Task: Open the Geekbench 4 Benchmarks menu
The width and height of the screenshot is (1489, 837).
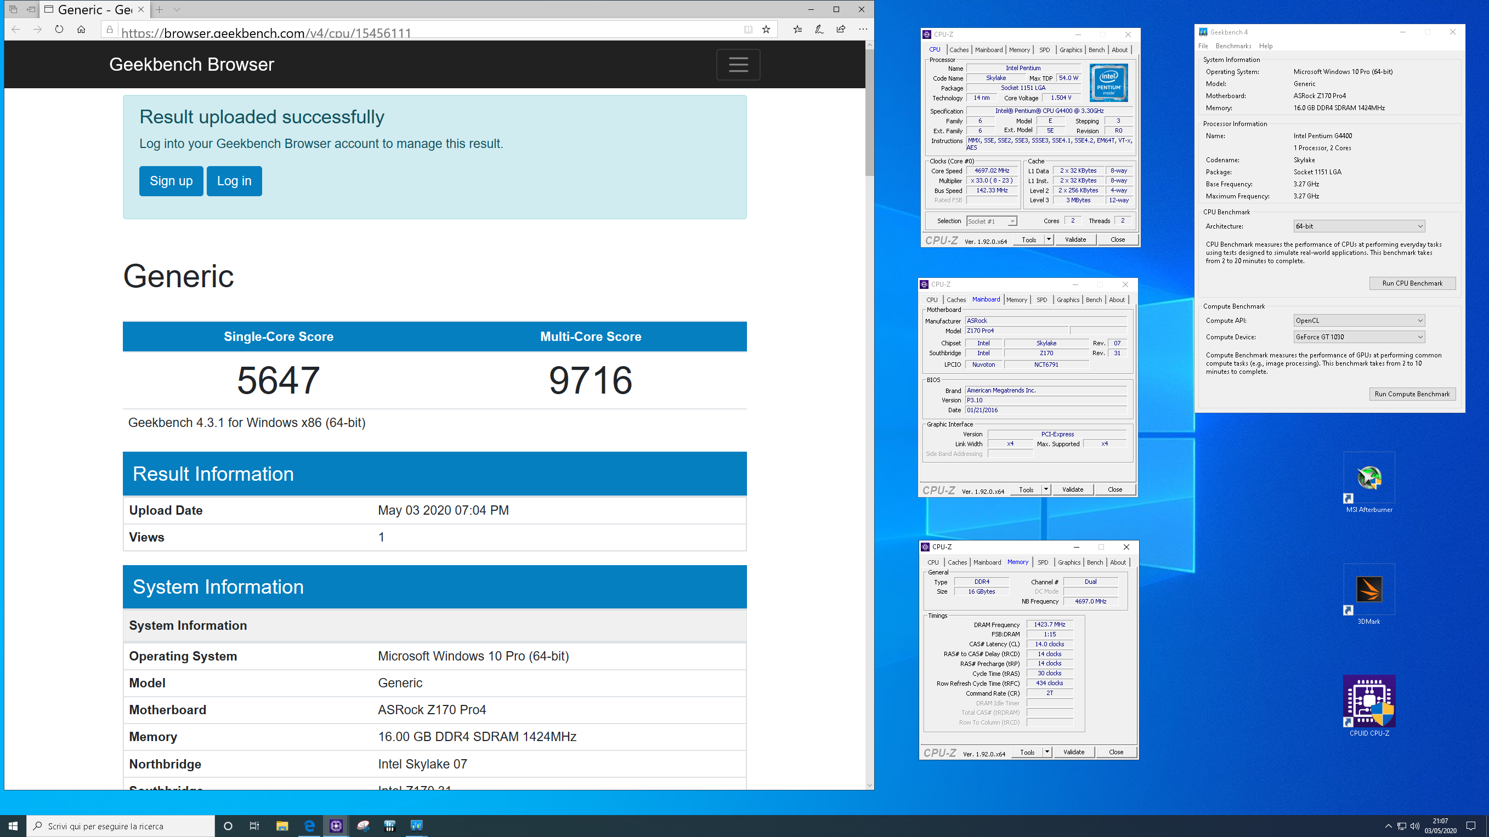Action: pos(1233,45)
